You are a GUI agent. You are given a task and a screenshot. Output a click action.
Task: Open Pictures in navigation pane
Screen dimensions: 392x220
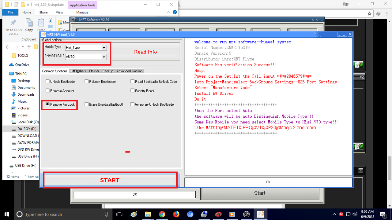point(24,108)
